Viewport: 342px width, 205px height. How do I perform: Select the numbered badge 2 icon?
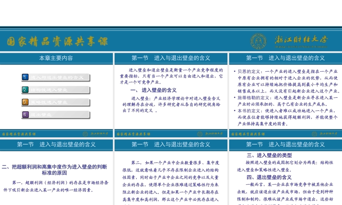coord(25,90)
